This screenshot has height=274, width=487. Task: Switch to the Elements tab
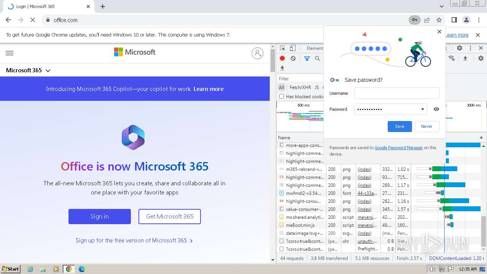click(315, 48)
